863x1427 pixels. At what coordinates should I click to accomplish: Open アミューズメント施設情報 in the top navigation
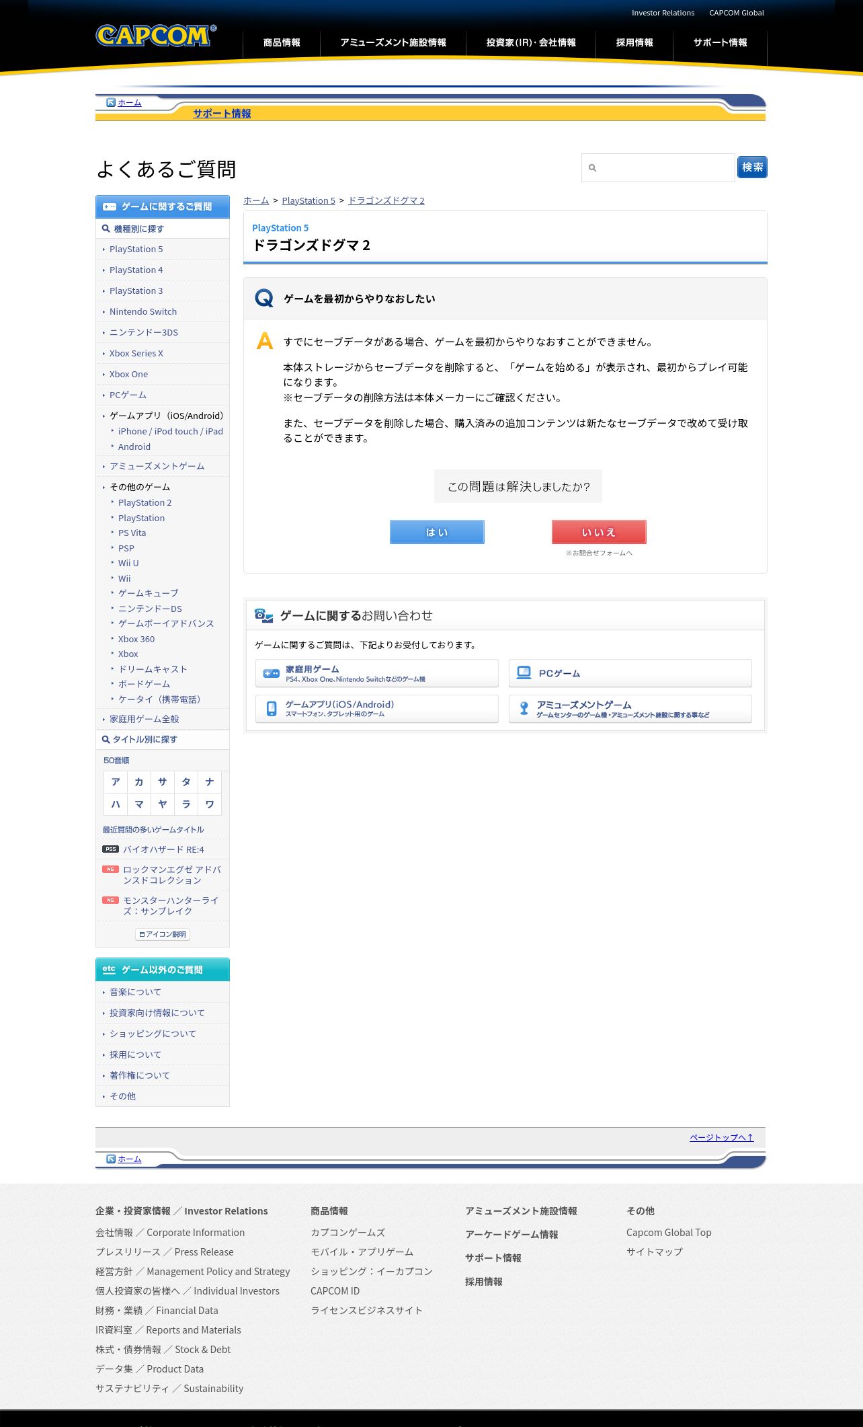coord(393,42)
